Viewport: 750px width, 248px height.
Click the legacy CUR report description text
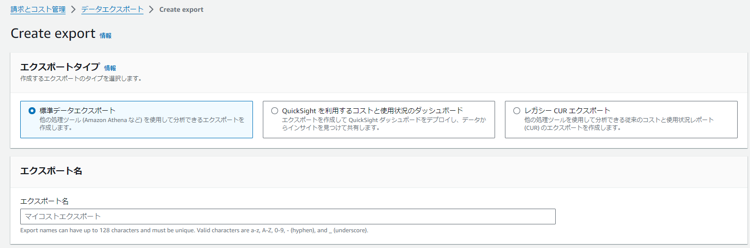tap(619, 124)
